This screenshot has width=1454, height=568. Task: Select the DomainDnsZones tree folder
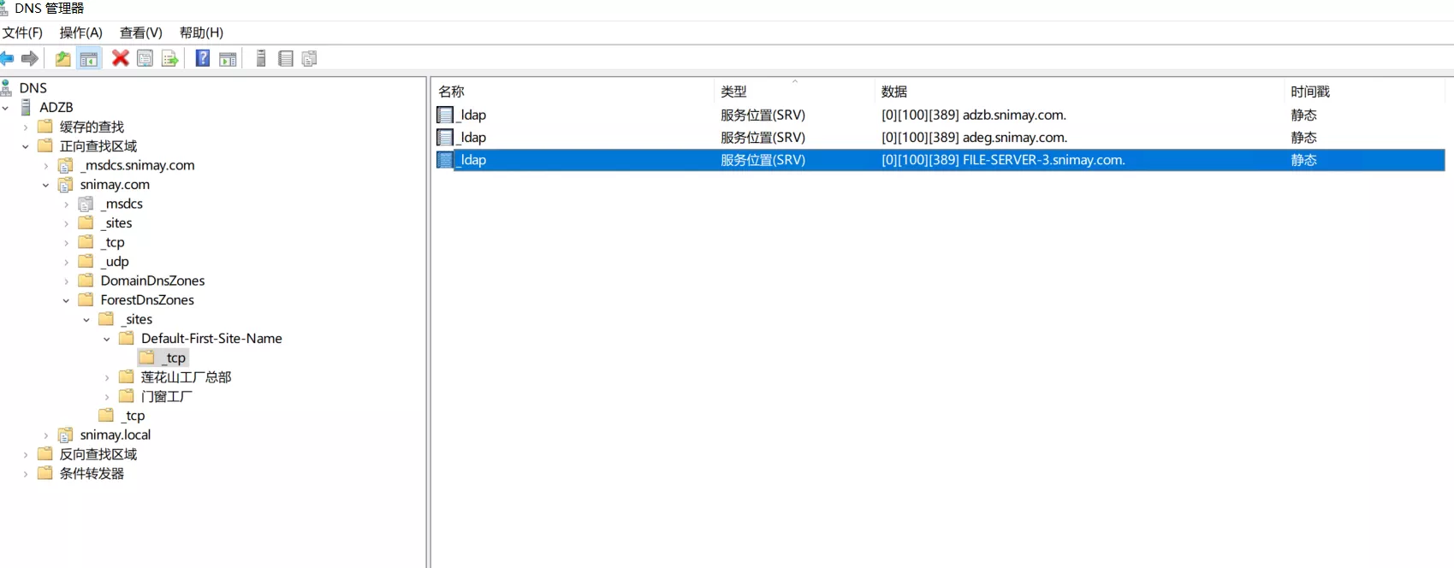pyautogui.click(x=152, y=281)
